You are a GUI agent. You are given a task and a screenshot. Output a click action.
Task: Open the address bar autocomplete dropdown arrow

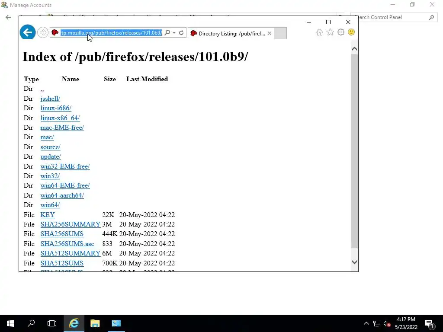coord(174,33)
